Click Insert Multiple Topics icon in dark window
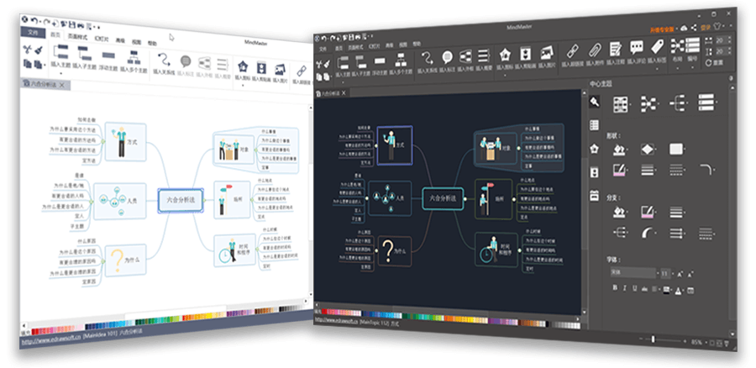Screen dimensions: 756x368 400,60
